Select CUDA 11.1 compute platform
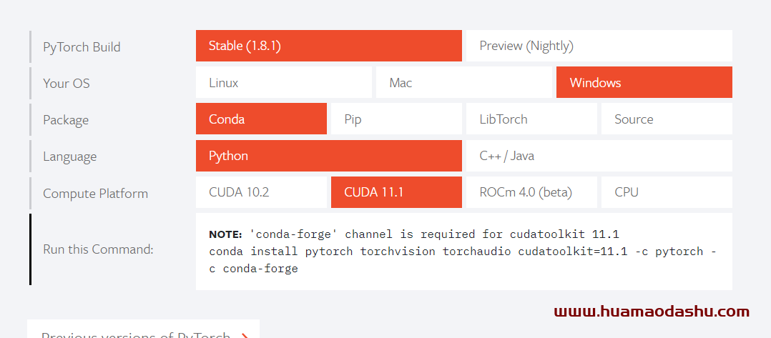Screen dimensions: 771x338 (x=396, y=192)
